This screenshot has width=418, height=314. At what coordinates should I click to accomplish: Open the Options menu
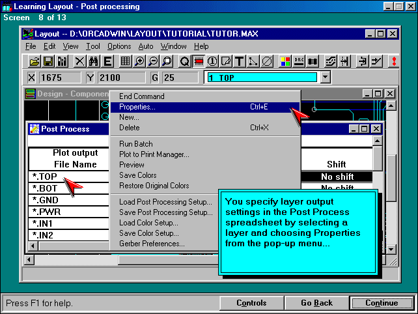(119, 46)
